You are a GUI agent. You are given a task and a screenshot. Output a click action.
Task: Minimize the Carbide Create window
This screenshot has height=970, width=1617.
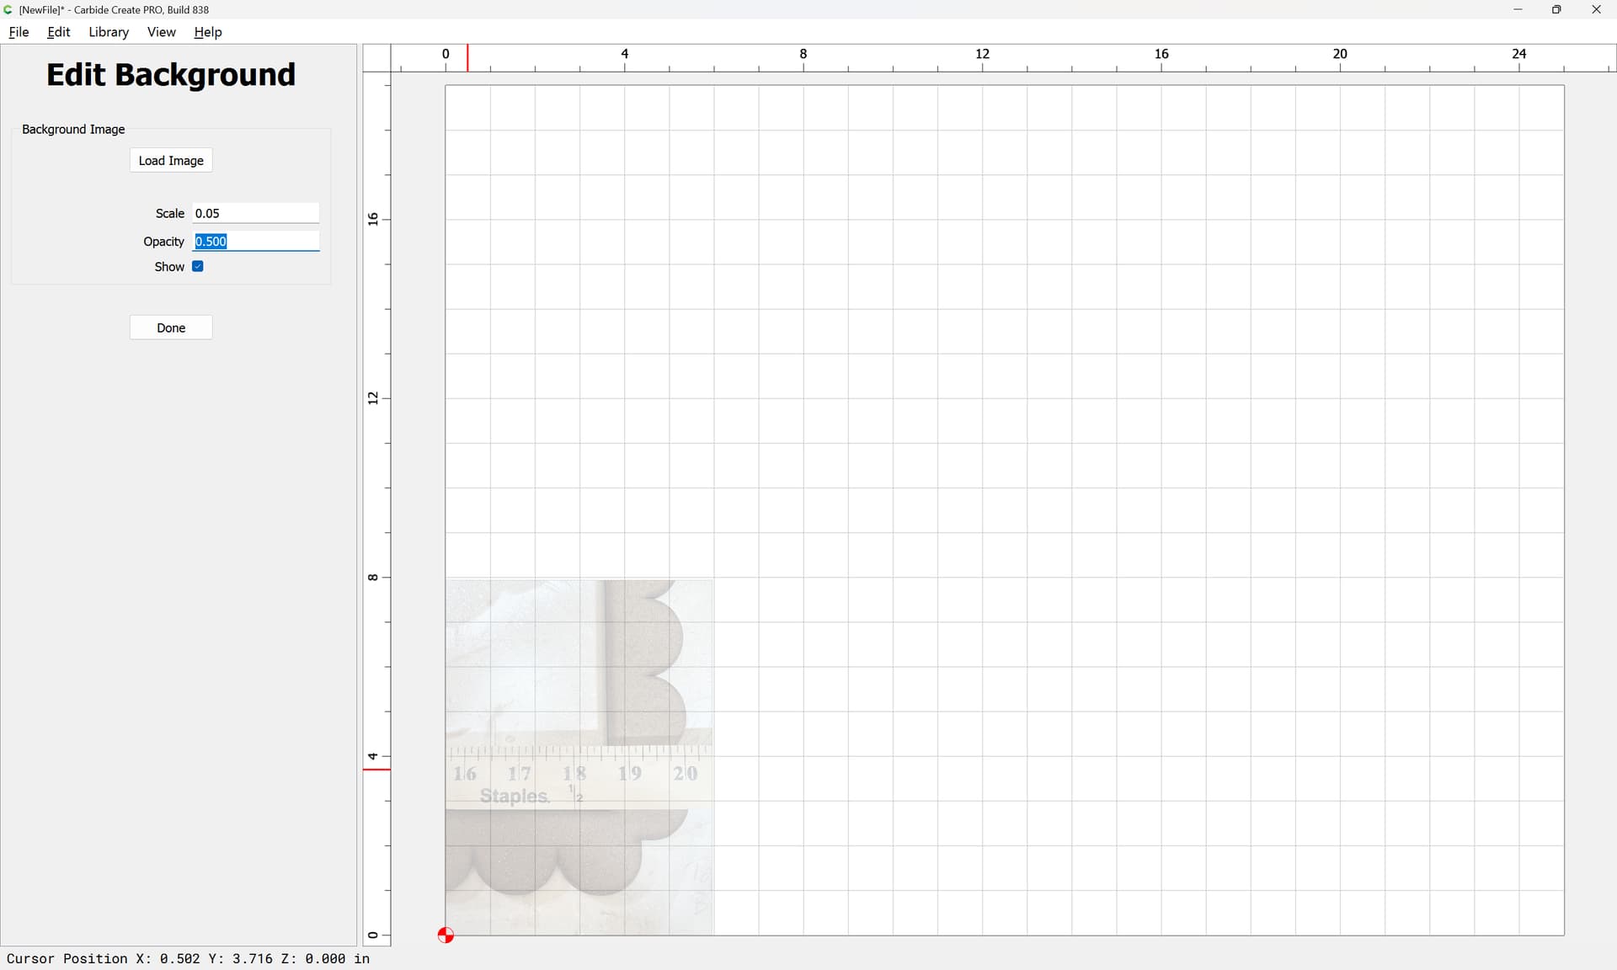point(1518,9)
